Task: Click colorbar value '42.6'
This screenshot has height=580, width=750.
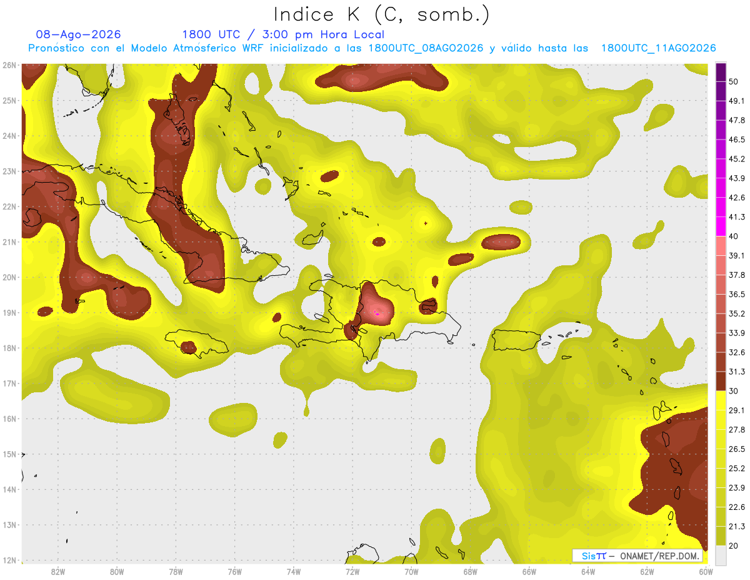Action: tap(736, 198)
